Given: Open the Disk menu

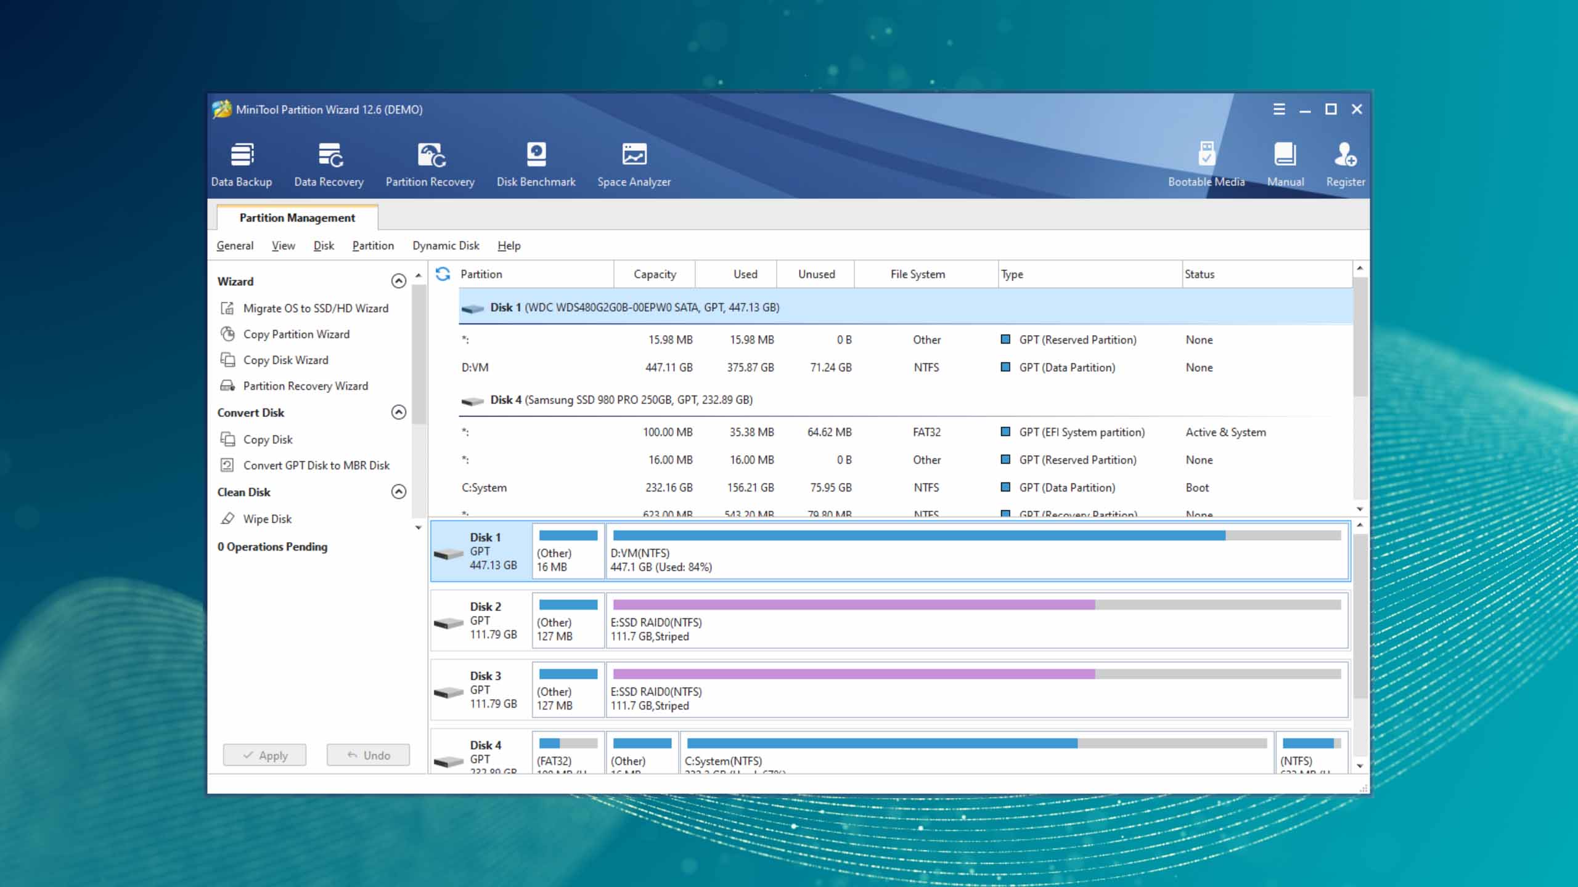Looking at the screenshot, I should 324,245.
